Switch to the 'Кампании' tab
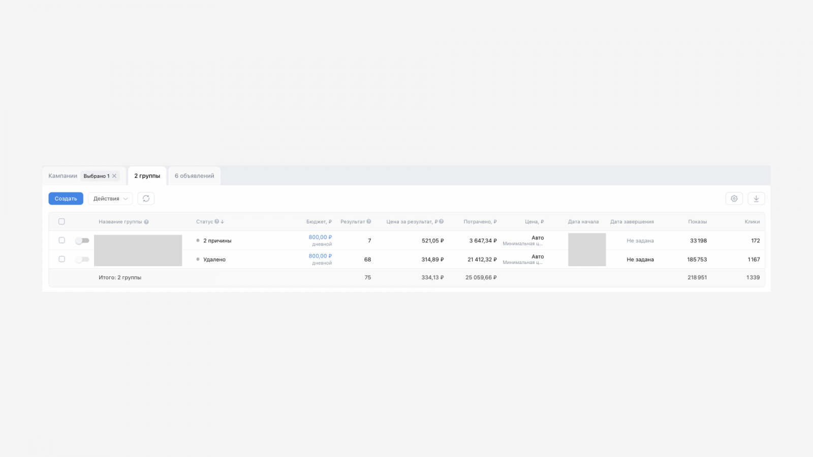 pyautogui.click(x=62, y=176)
